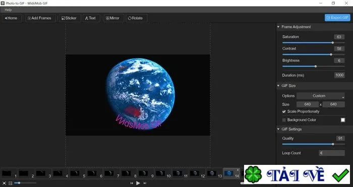Click the Rotate tool

click(x=137, y=18)
